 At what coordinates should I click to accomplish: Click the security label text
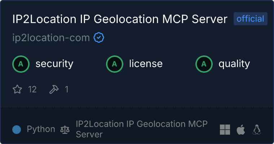[x=54, y=64]
